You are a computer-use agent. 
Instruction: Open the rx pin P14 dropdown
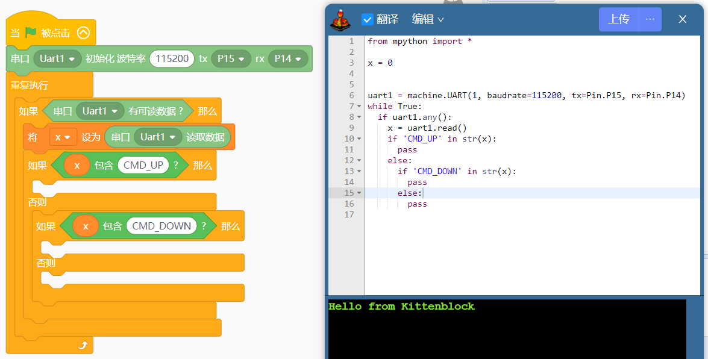(287, 58)
